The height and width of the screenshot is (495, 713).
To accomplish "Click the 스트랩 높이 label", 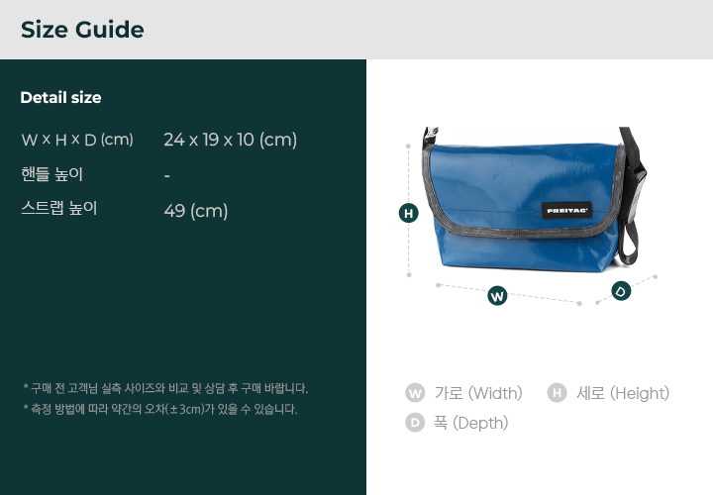I will pyautogui.click(x=59, y=208).
